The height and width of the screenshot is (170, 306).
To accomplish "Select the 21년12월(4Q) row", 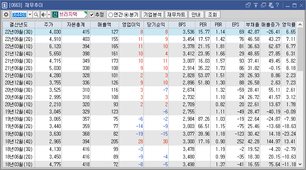I will pos(149,53).
